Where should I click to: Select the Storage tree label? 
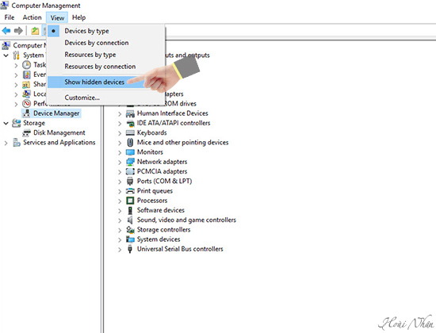click(x=34, y=123)
